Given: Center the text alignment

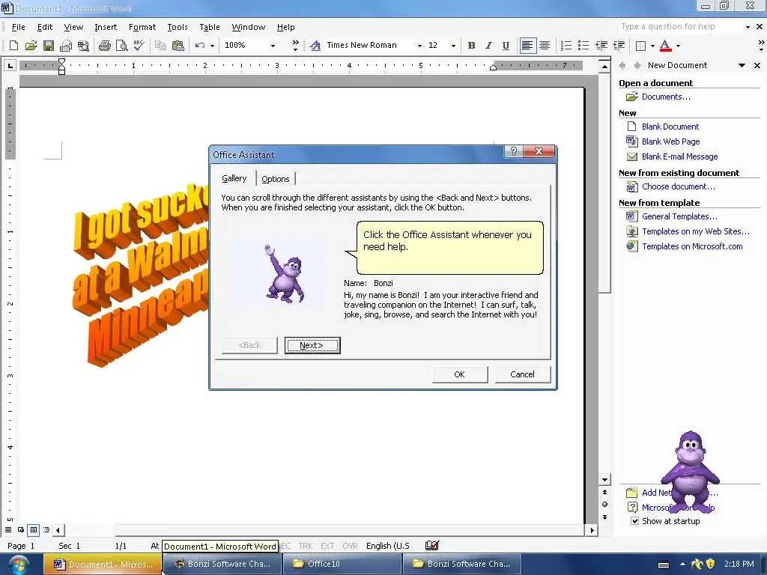Looking at the screenshot, I should [545, 46].
